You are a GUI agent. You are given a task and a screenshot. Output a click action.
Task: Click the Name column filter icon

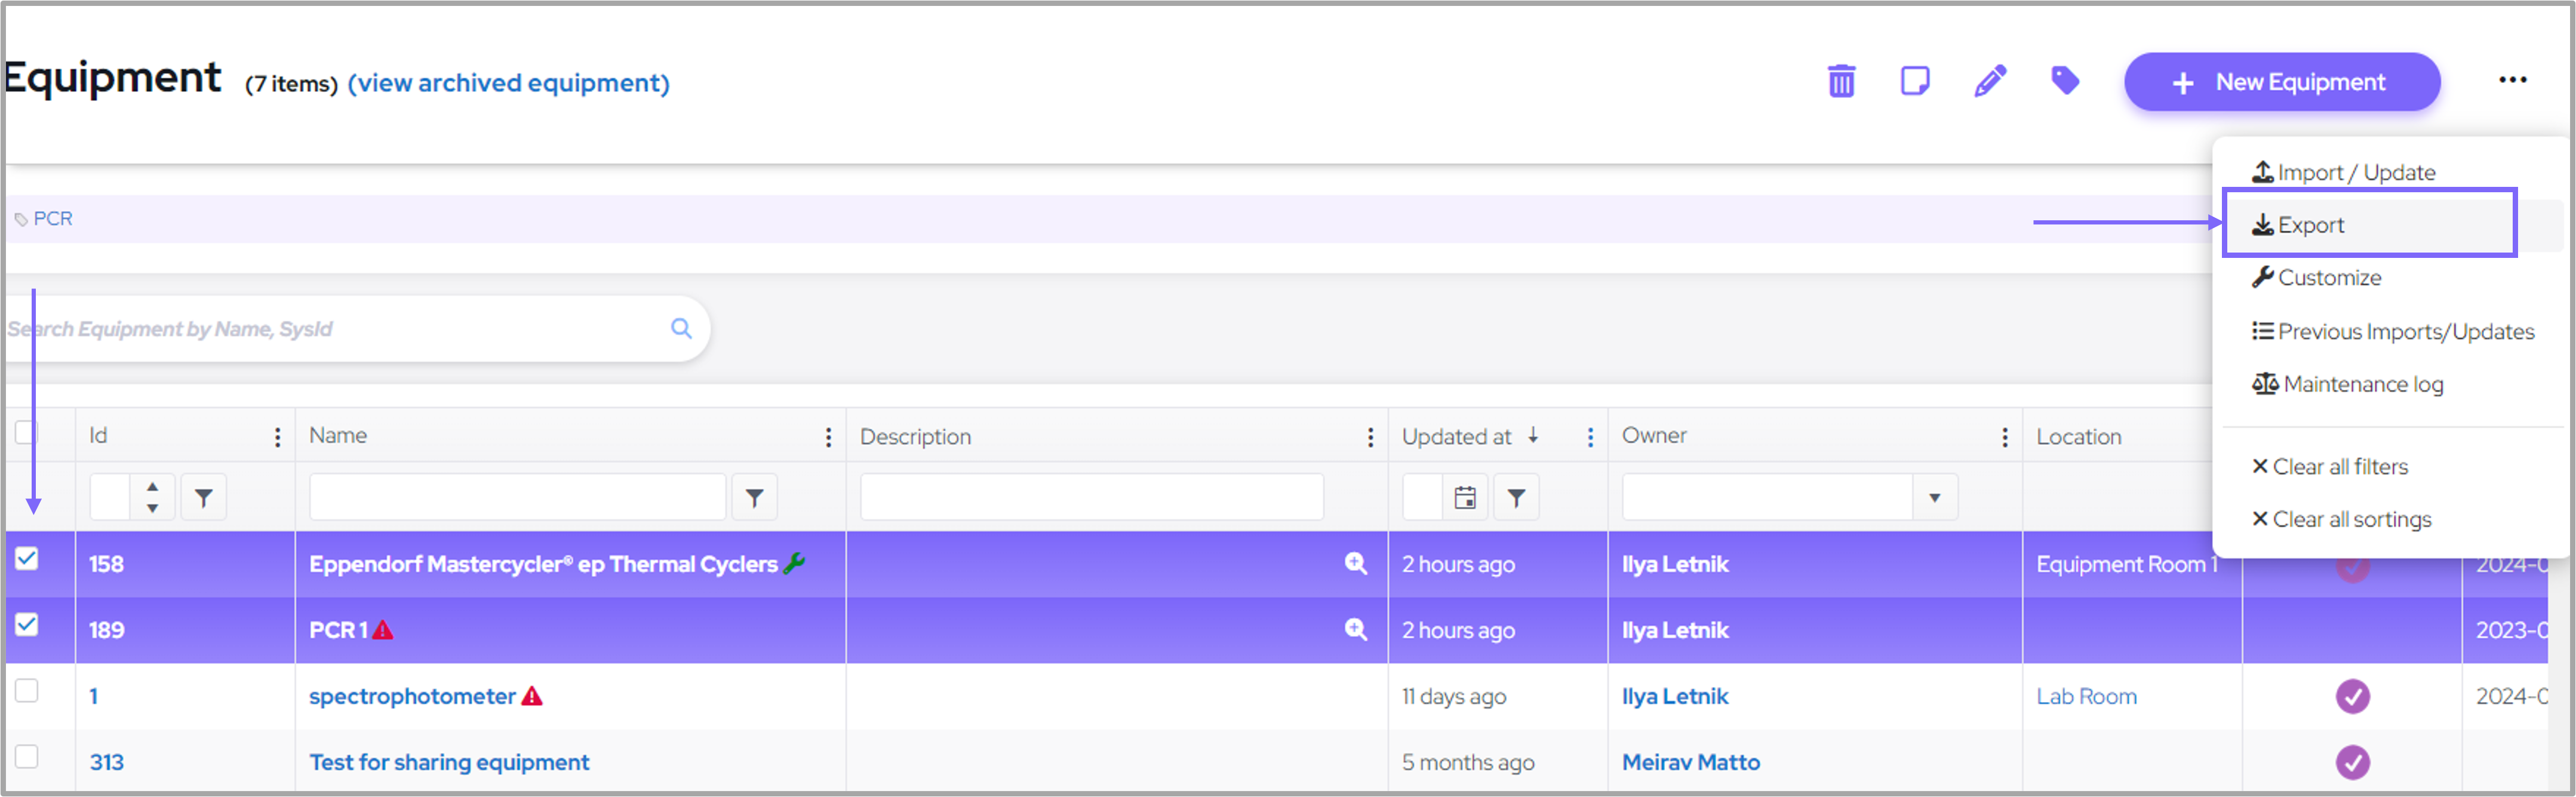(754, 497)
